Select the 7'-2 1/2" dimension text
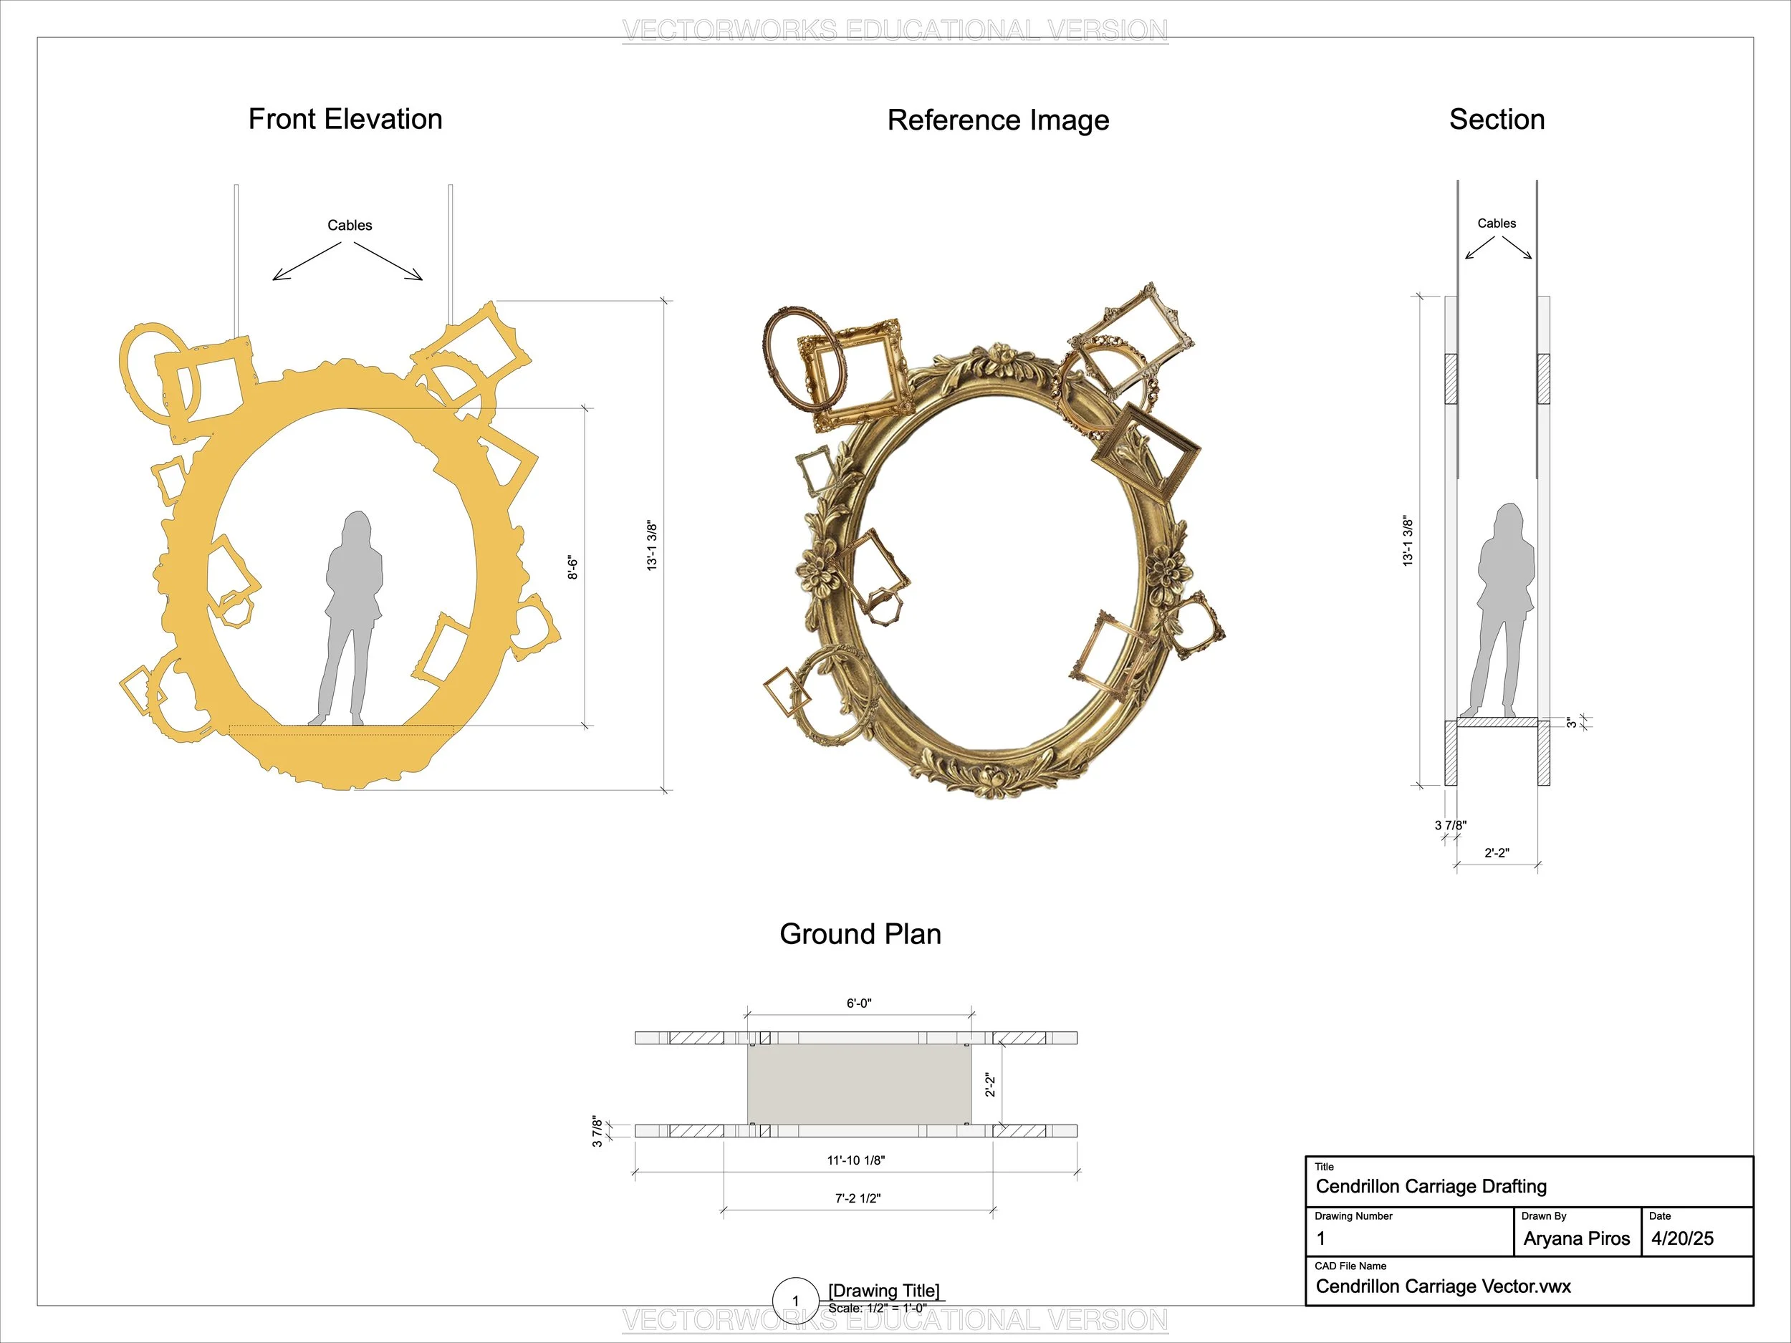Viewport: 1791px width, 1343px height. point(858,1198)
